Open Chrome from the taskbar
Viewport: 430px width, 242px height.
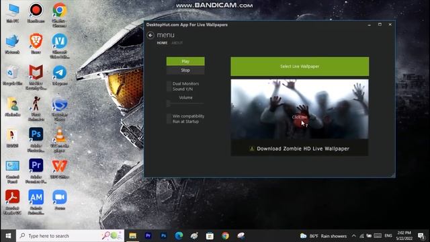226,236
